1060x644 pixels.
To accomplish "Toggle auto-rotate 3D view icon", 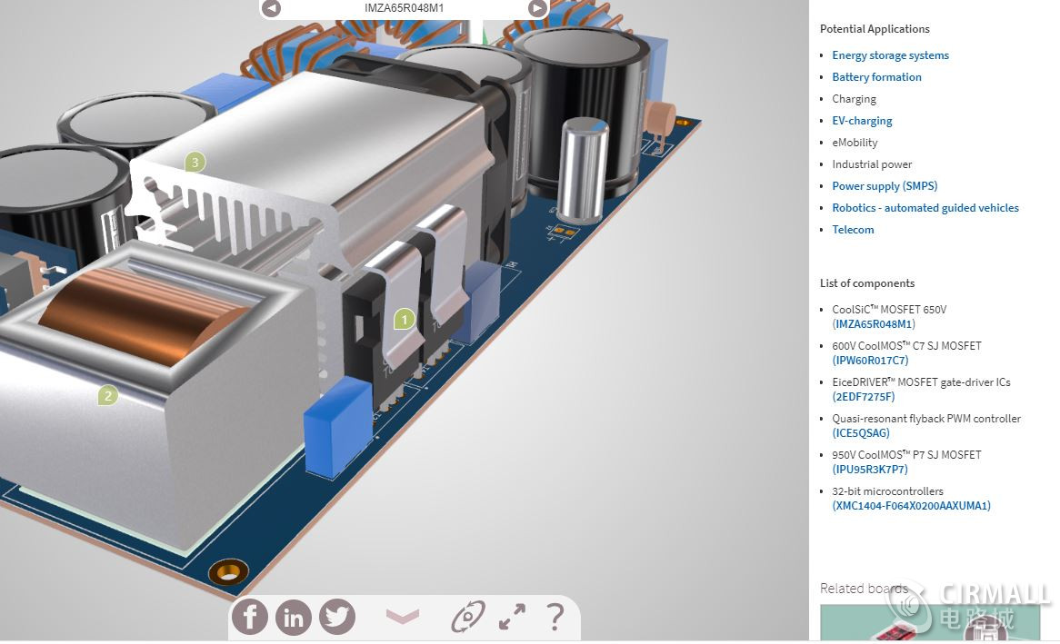I will coord(468,618).
